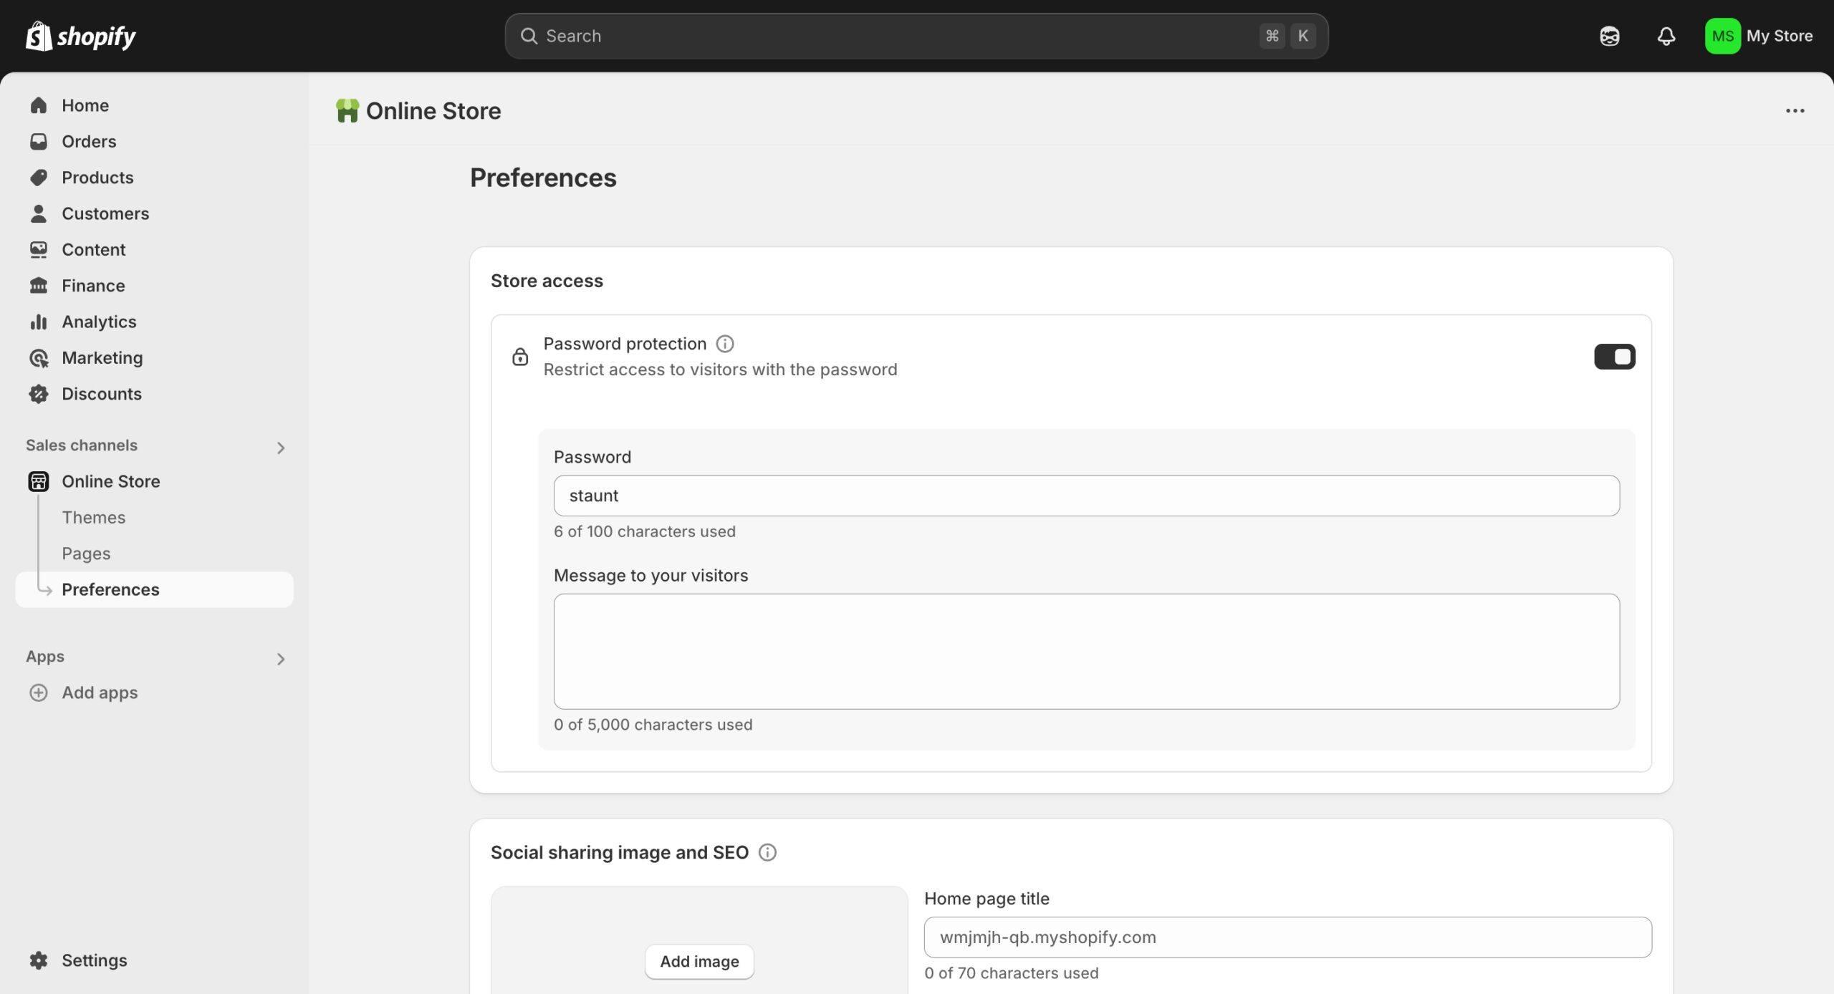This screenshot has width=1834, height=994.
Task: Click the Add image button
Action: pos(699,961)
